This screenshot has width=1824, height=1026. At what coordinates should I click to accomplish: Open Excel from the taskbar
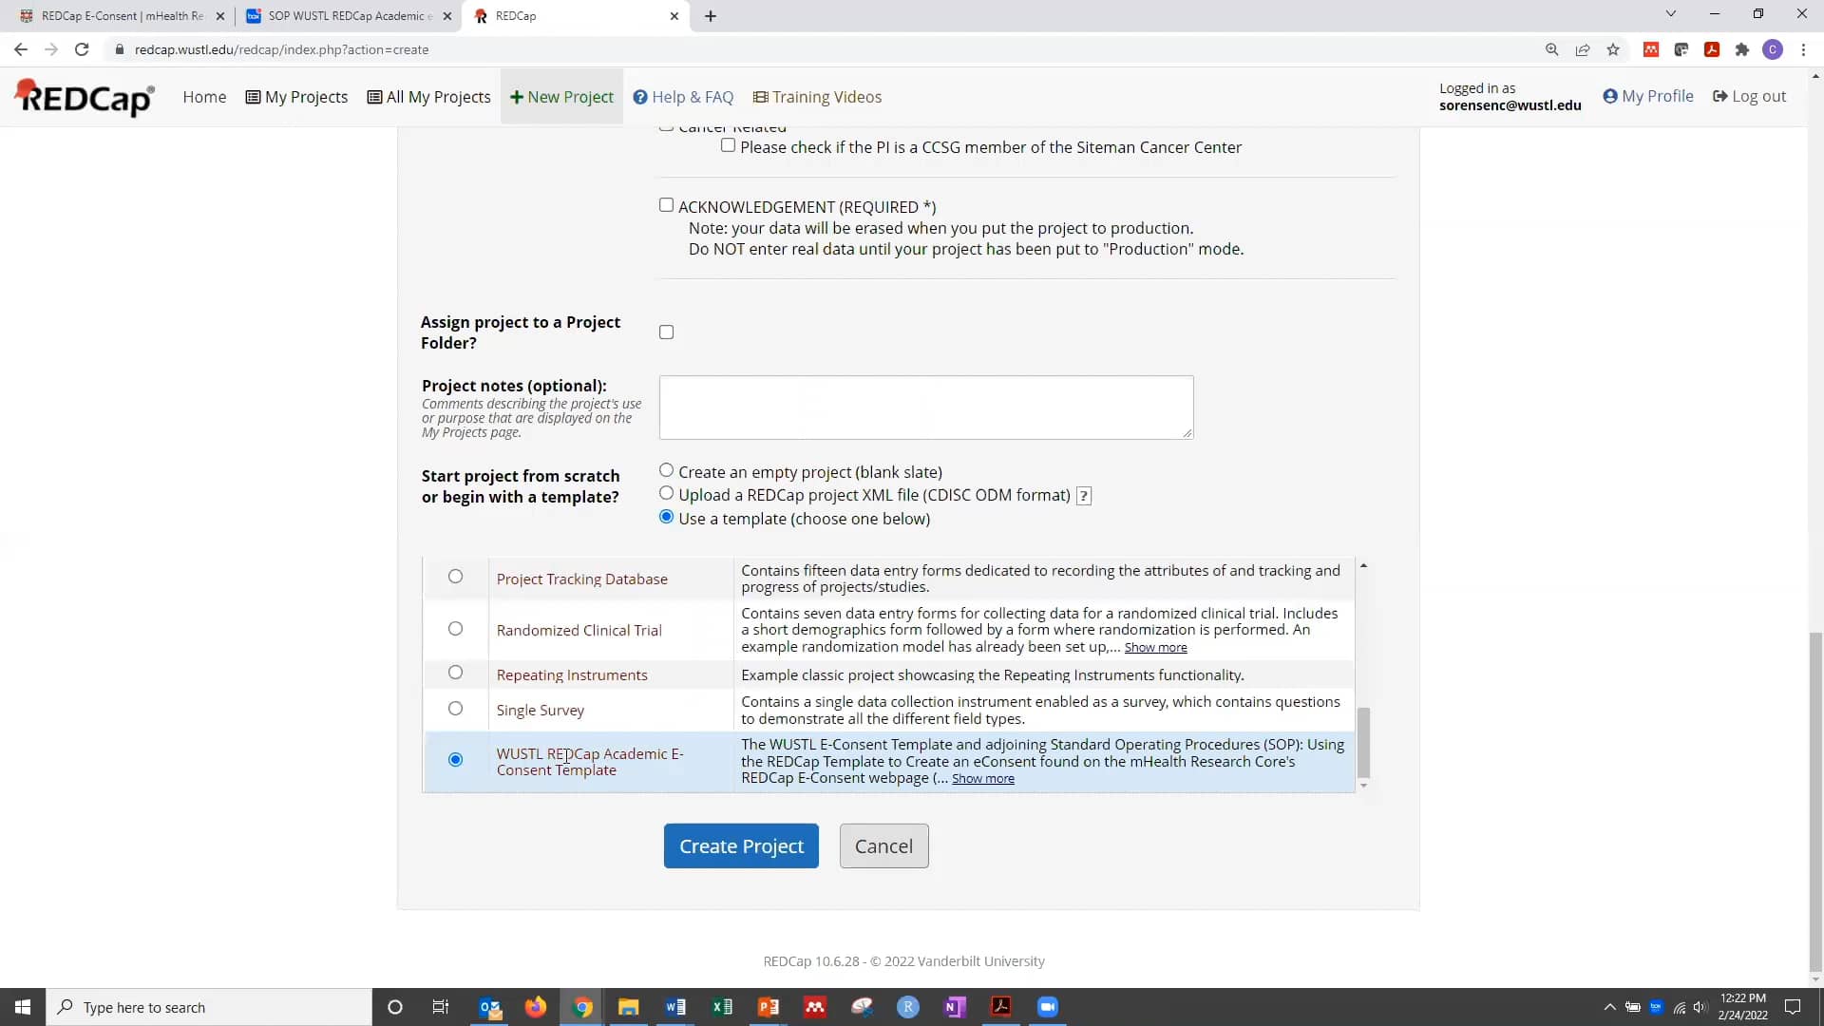coord(722,1007)
